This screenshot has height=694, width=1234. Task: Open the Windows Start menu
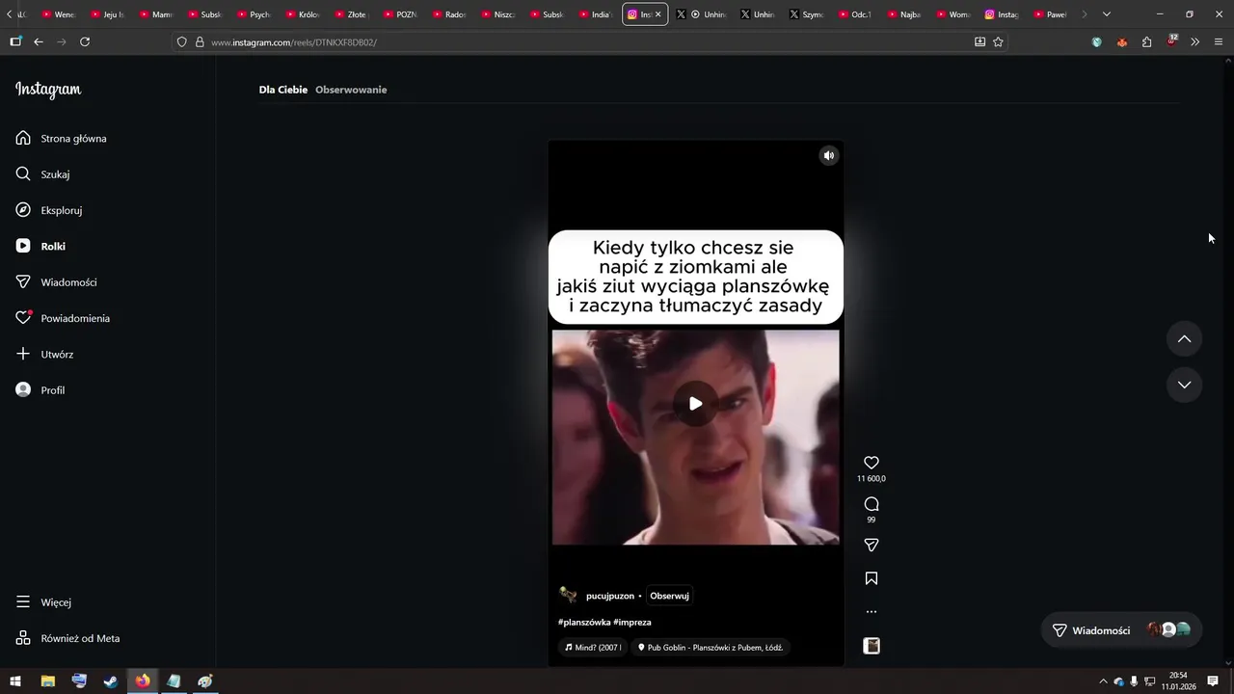point(15,681)
